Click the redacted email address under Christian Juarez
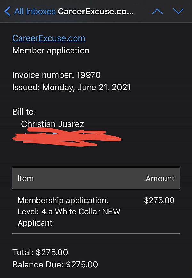Viewport: 192px width, 278px height. [x=67, y=137]
